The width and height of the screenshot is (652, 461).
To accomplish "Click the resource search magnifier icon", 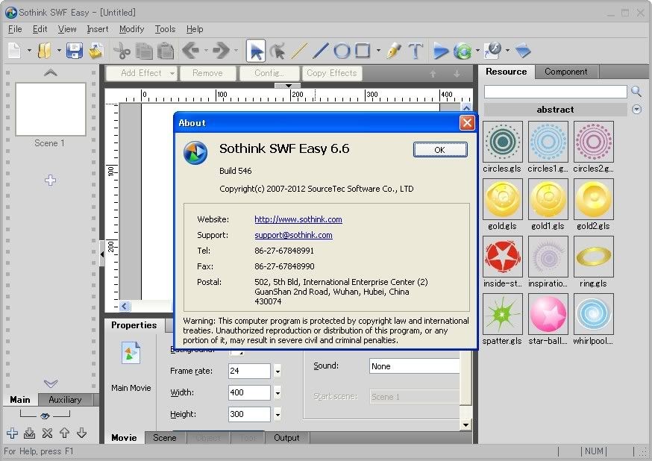I will tap(636, 91).
